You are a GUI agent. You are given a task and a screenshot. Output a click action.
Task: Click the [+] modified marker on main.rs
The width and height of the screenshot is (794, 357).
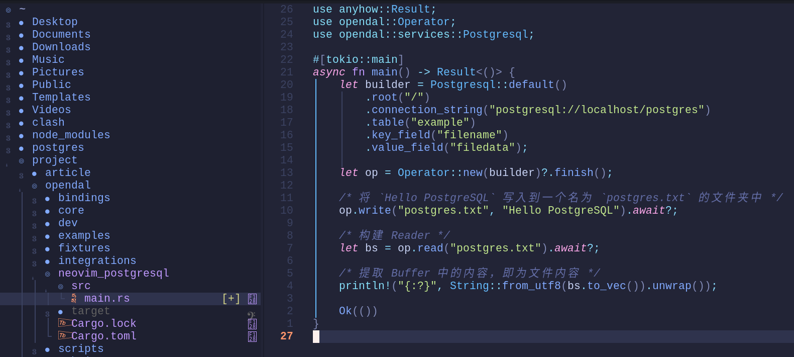(x=231, y=299)
